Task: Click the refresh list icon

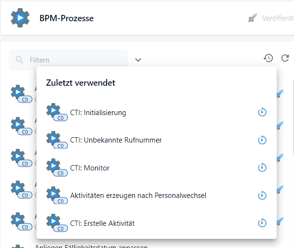Action: point(285,58)
